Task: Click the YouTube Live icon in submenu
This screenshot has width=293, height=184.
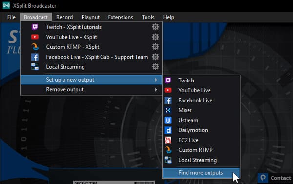Action: tap(168, 90)
